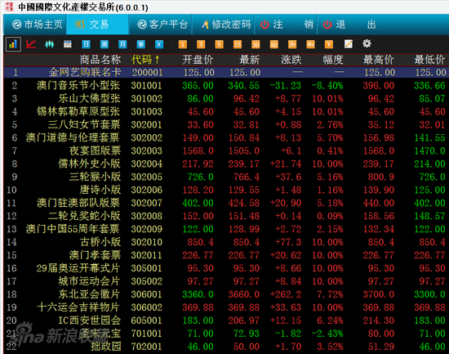
Task: Select row 东北亚会徽片
Action: [x=226, y=294]
